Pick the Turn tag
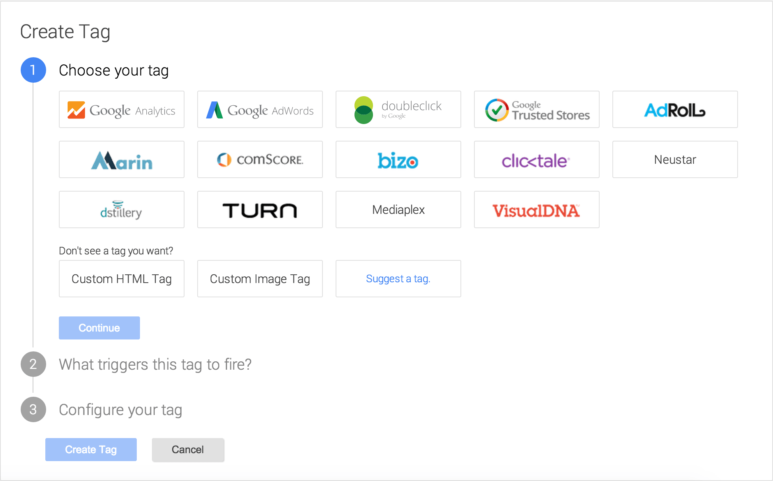 [x=260, y=209]
